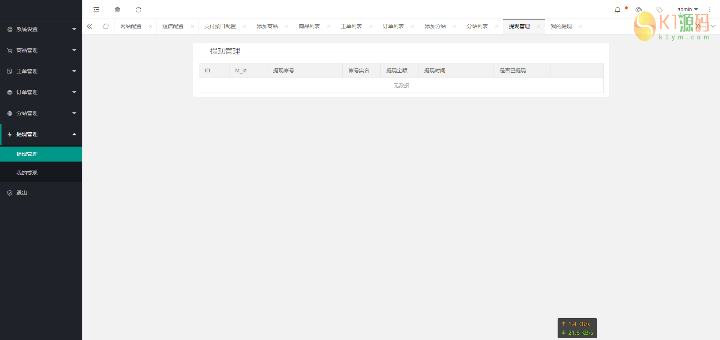Select 提现管理 submenu item in sidebar
Screen dimensions: 720x340
coord(41,154)
